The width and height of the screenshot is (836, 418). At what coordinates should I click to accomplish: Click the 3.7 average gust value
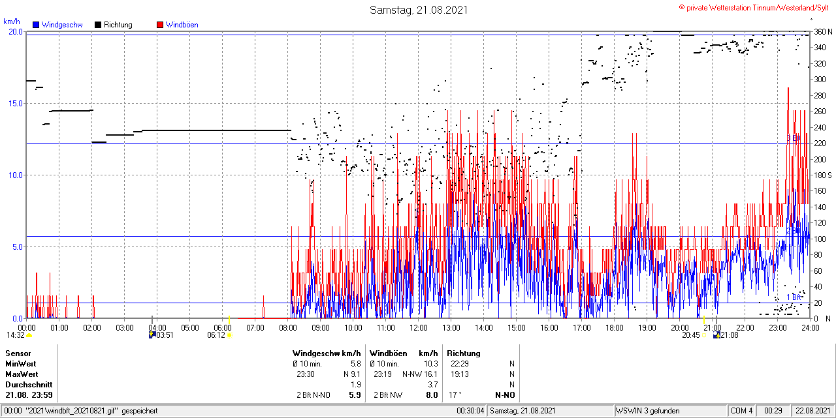click(432, 385)
